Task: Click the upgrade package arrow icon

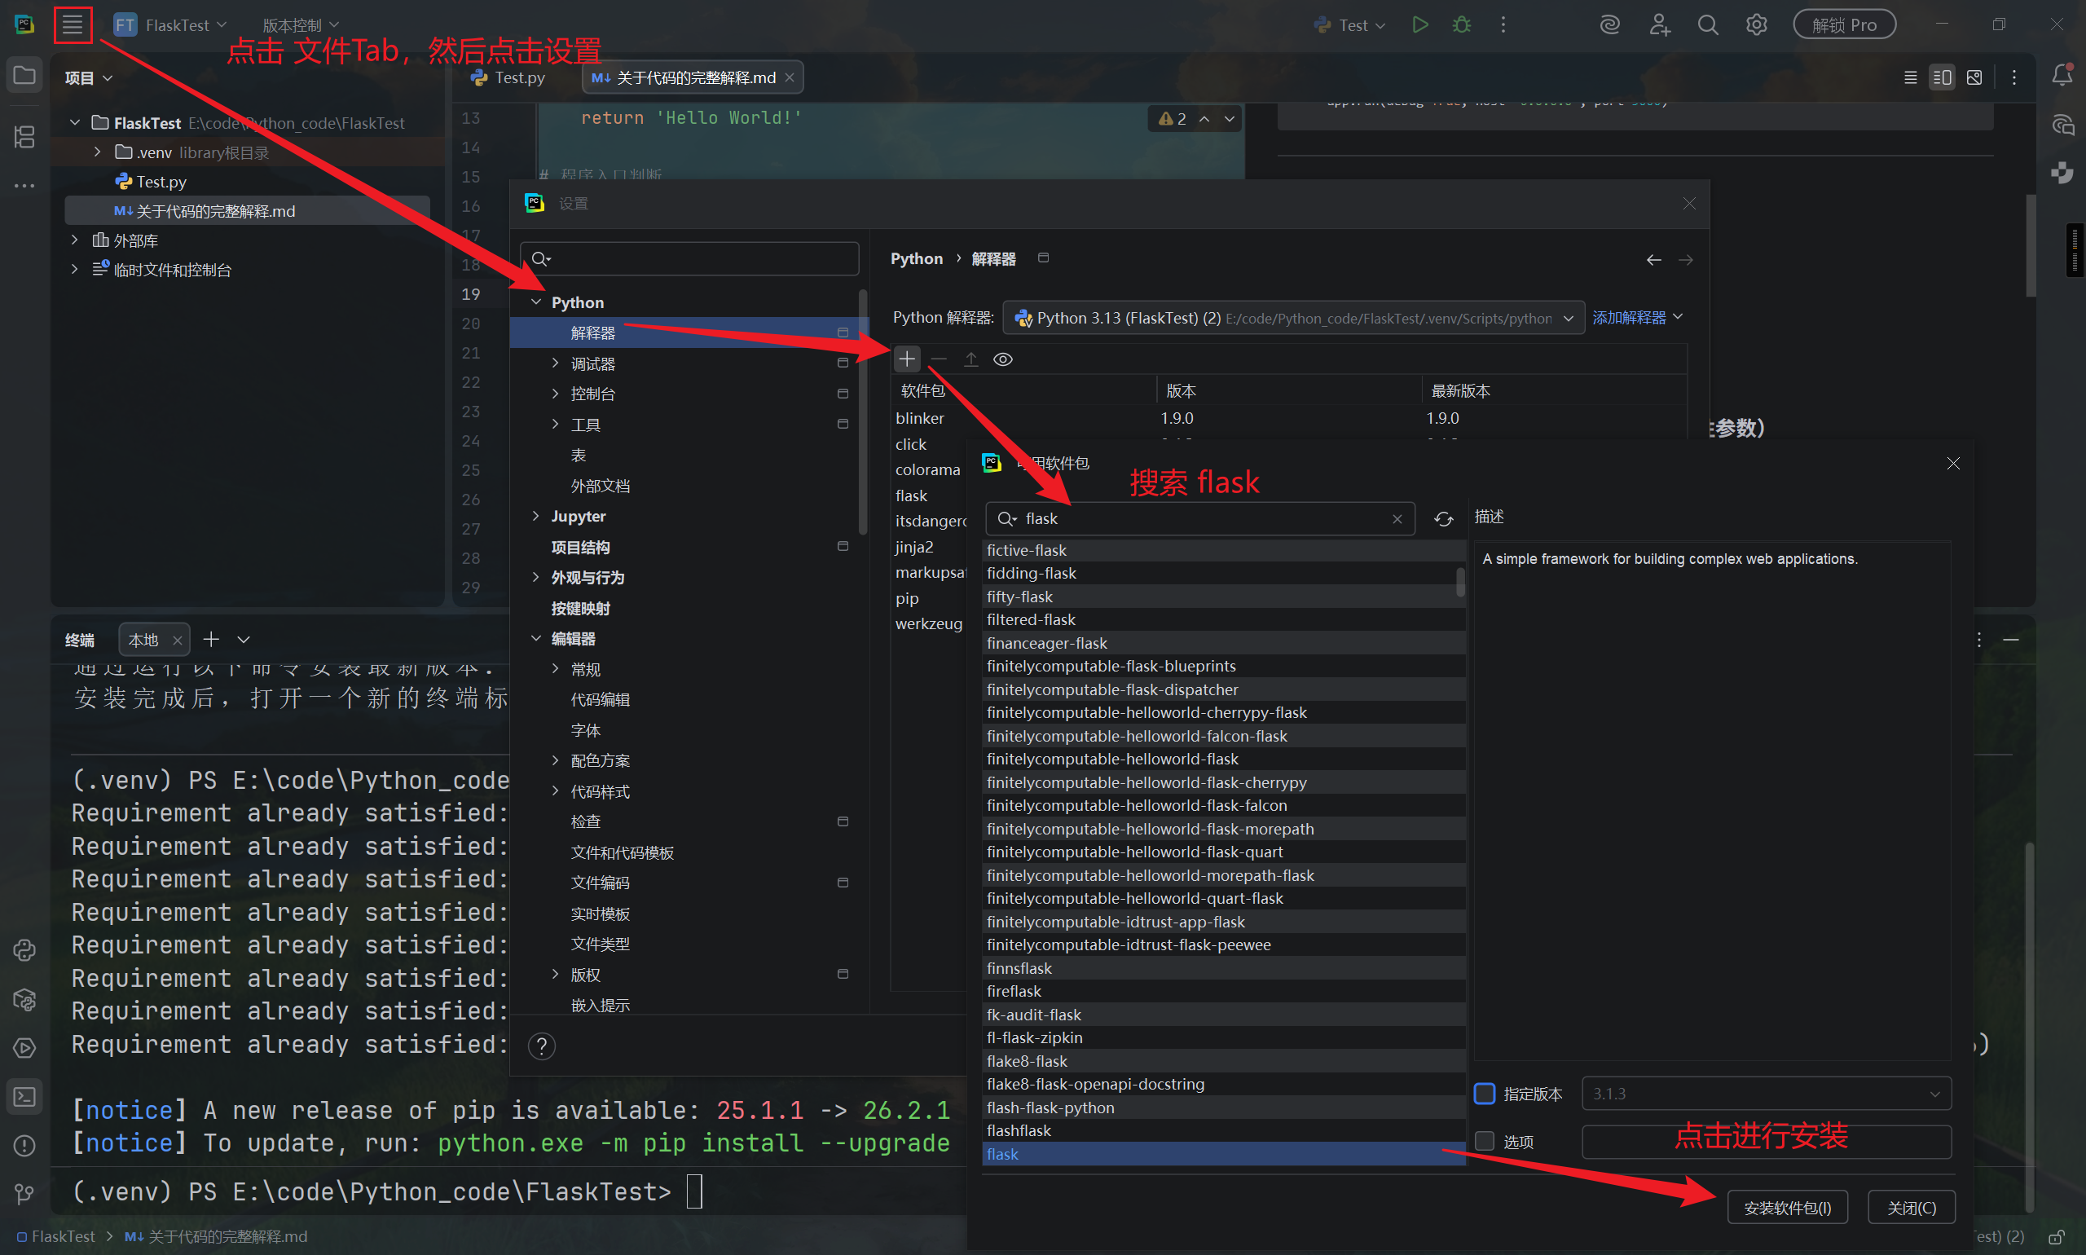Action: click(970, 359)
